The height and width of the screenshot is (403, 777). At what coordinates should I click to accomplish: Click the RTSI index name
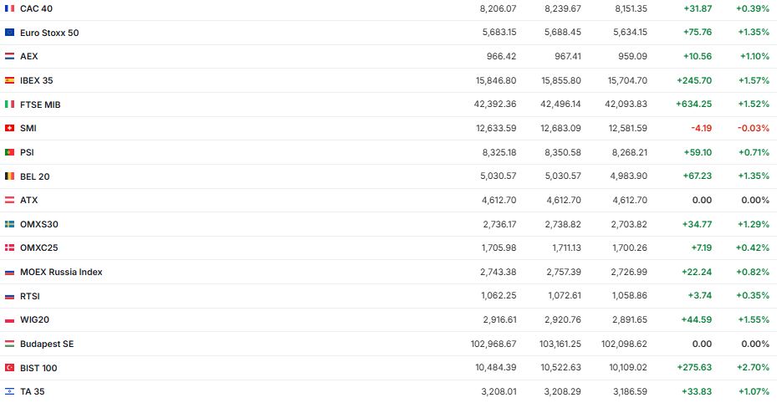pos(30,296)
